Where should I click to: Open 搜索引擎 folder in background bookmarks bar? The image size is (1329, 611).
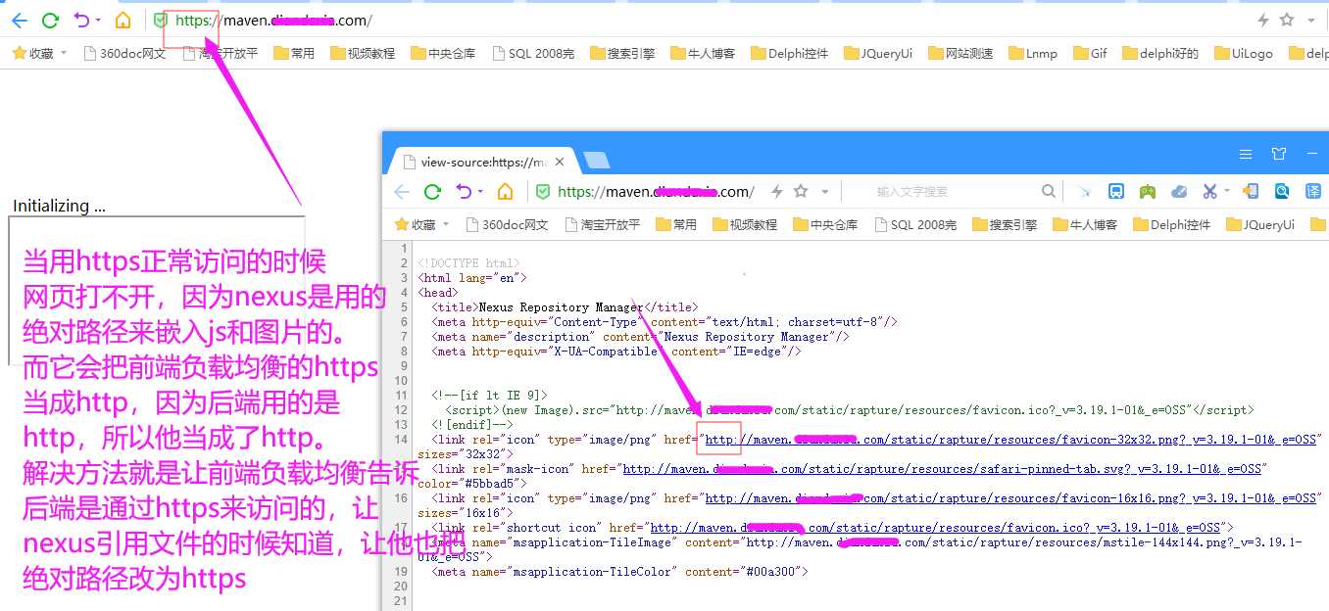[622, 53]
